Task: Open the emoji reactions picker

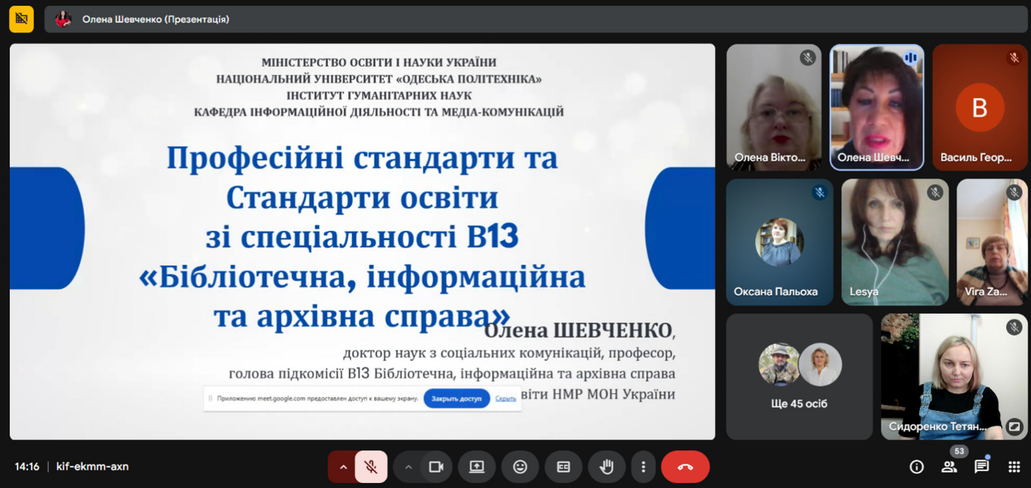Action: coord(520,467)
